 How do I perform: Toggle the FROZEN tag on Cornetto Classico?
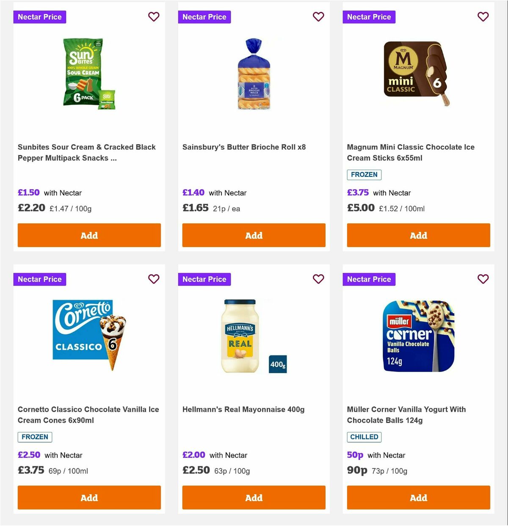pos(35,437)
